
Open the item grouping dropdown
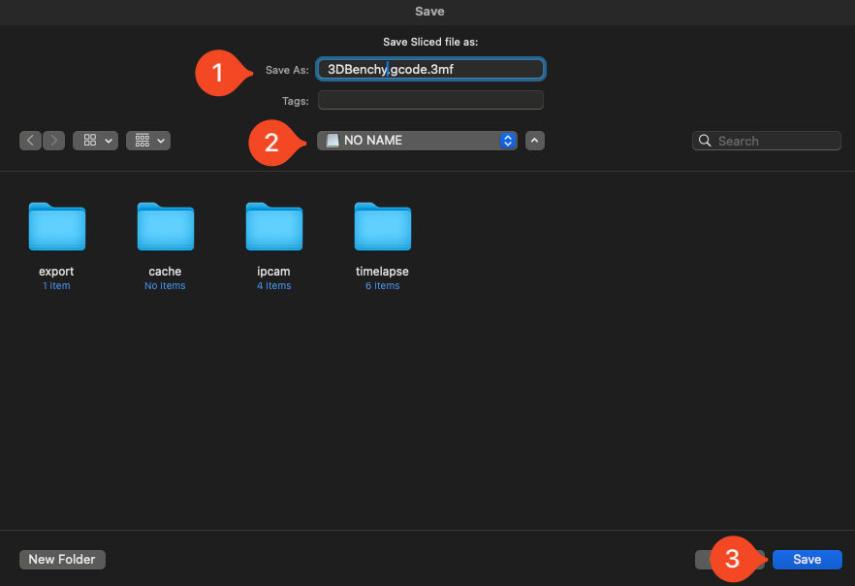point(148,141)
